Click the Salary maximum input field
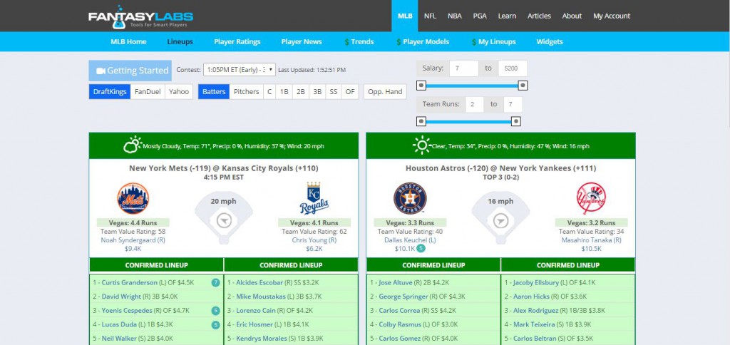This screenshot has height=345, width=730. coord(513,68)
